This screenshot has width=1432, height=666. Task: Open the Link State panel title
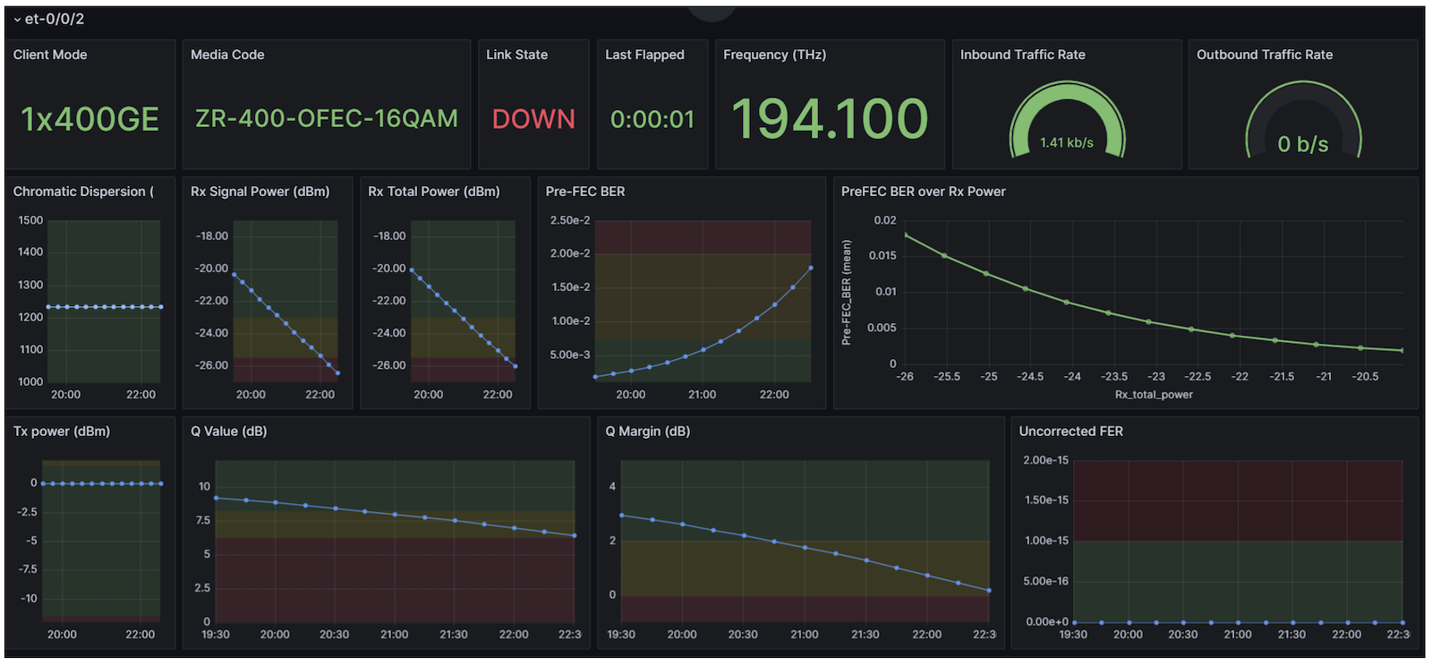tap(516, 55)
